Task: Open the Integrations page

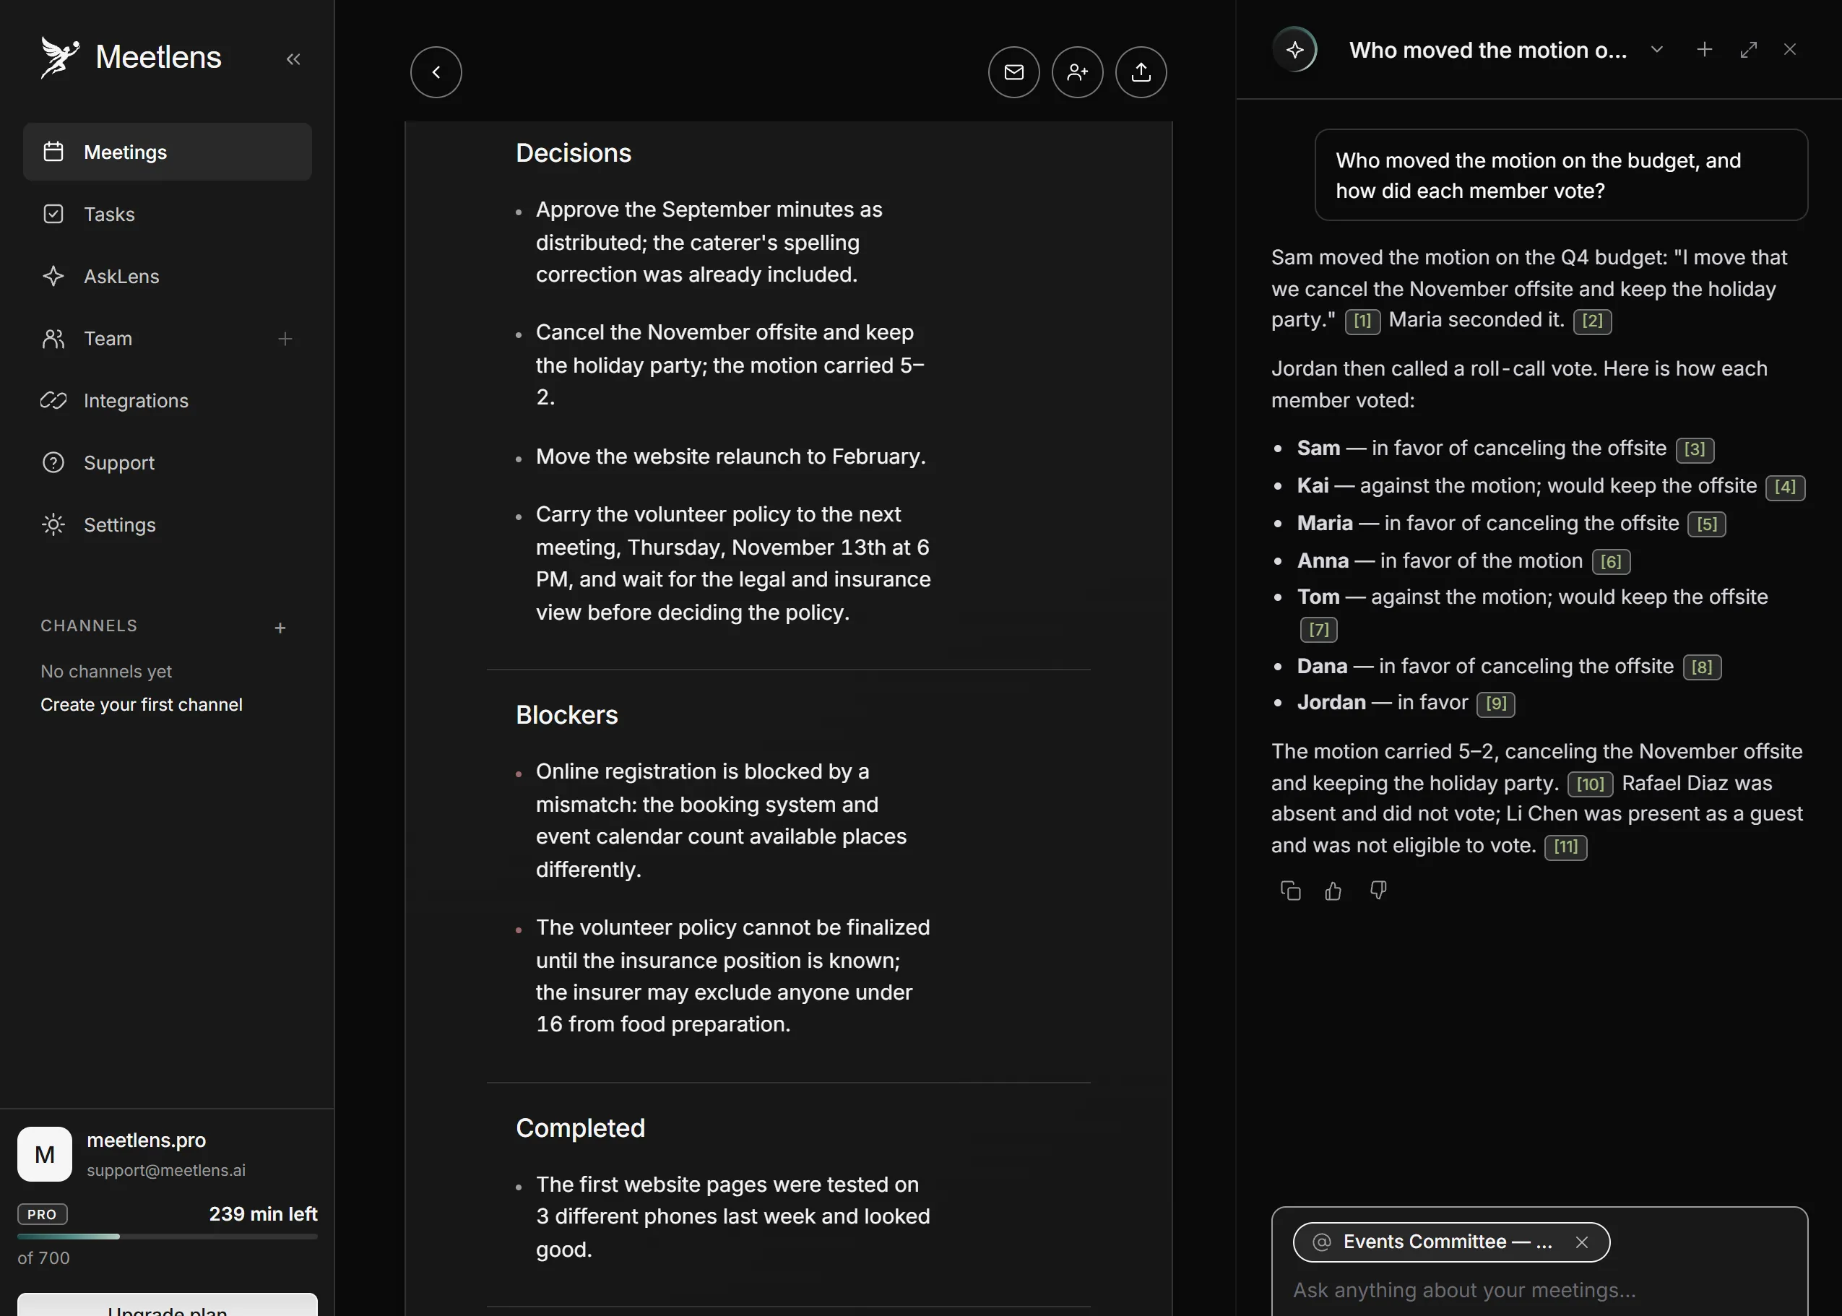Action: (x=167, y=400)
